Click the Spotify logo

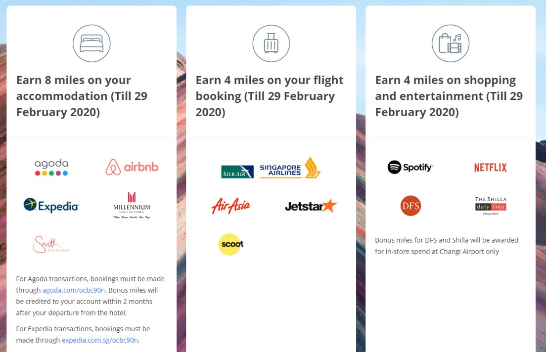click(x=410, y=167)
